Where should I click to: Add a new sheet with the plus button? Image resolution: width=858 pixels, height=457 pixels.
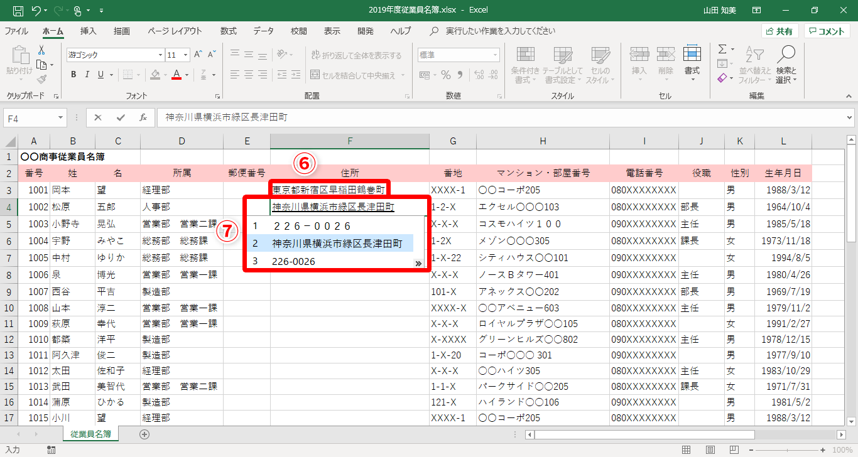click(x=144, y=434)
